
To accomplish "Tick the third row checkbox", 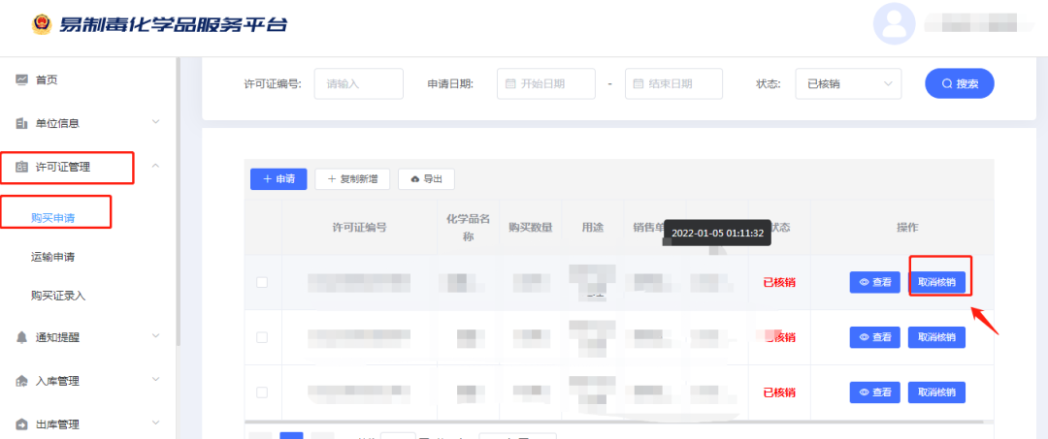I will (262, 392).
